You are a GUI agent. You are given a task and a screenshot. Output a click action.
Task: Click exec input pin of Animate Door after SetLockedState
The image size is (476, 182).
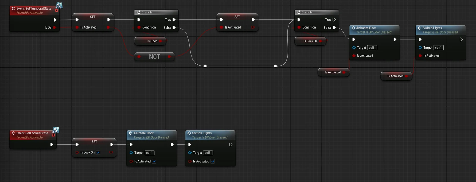tap(131, 145)
